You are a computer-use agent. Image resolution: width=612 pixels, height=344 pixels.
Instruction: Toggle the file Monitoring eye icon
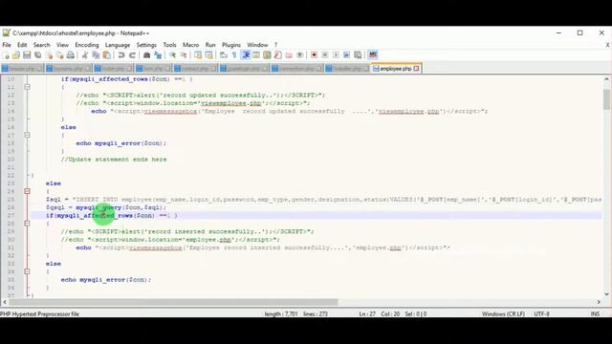click(299, 55)
